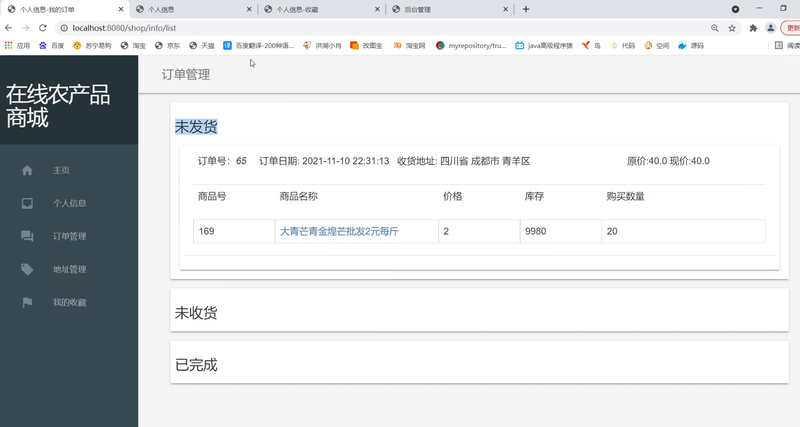Open 个人信息 in the sidebar
800x427 pixels.
pyautogui.click(x=70, y=203)
